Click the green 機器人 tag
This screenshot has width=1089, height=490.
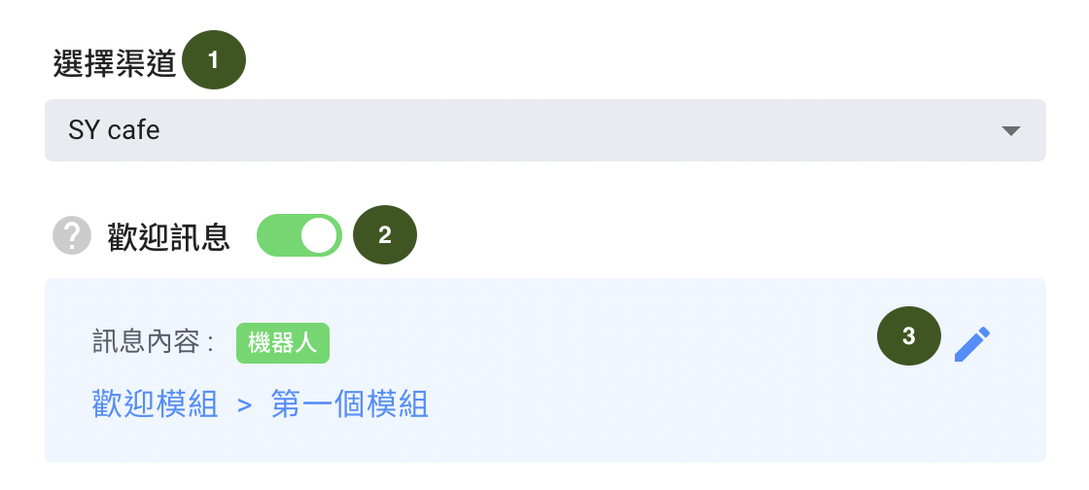click(283, 343)
